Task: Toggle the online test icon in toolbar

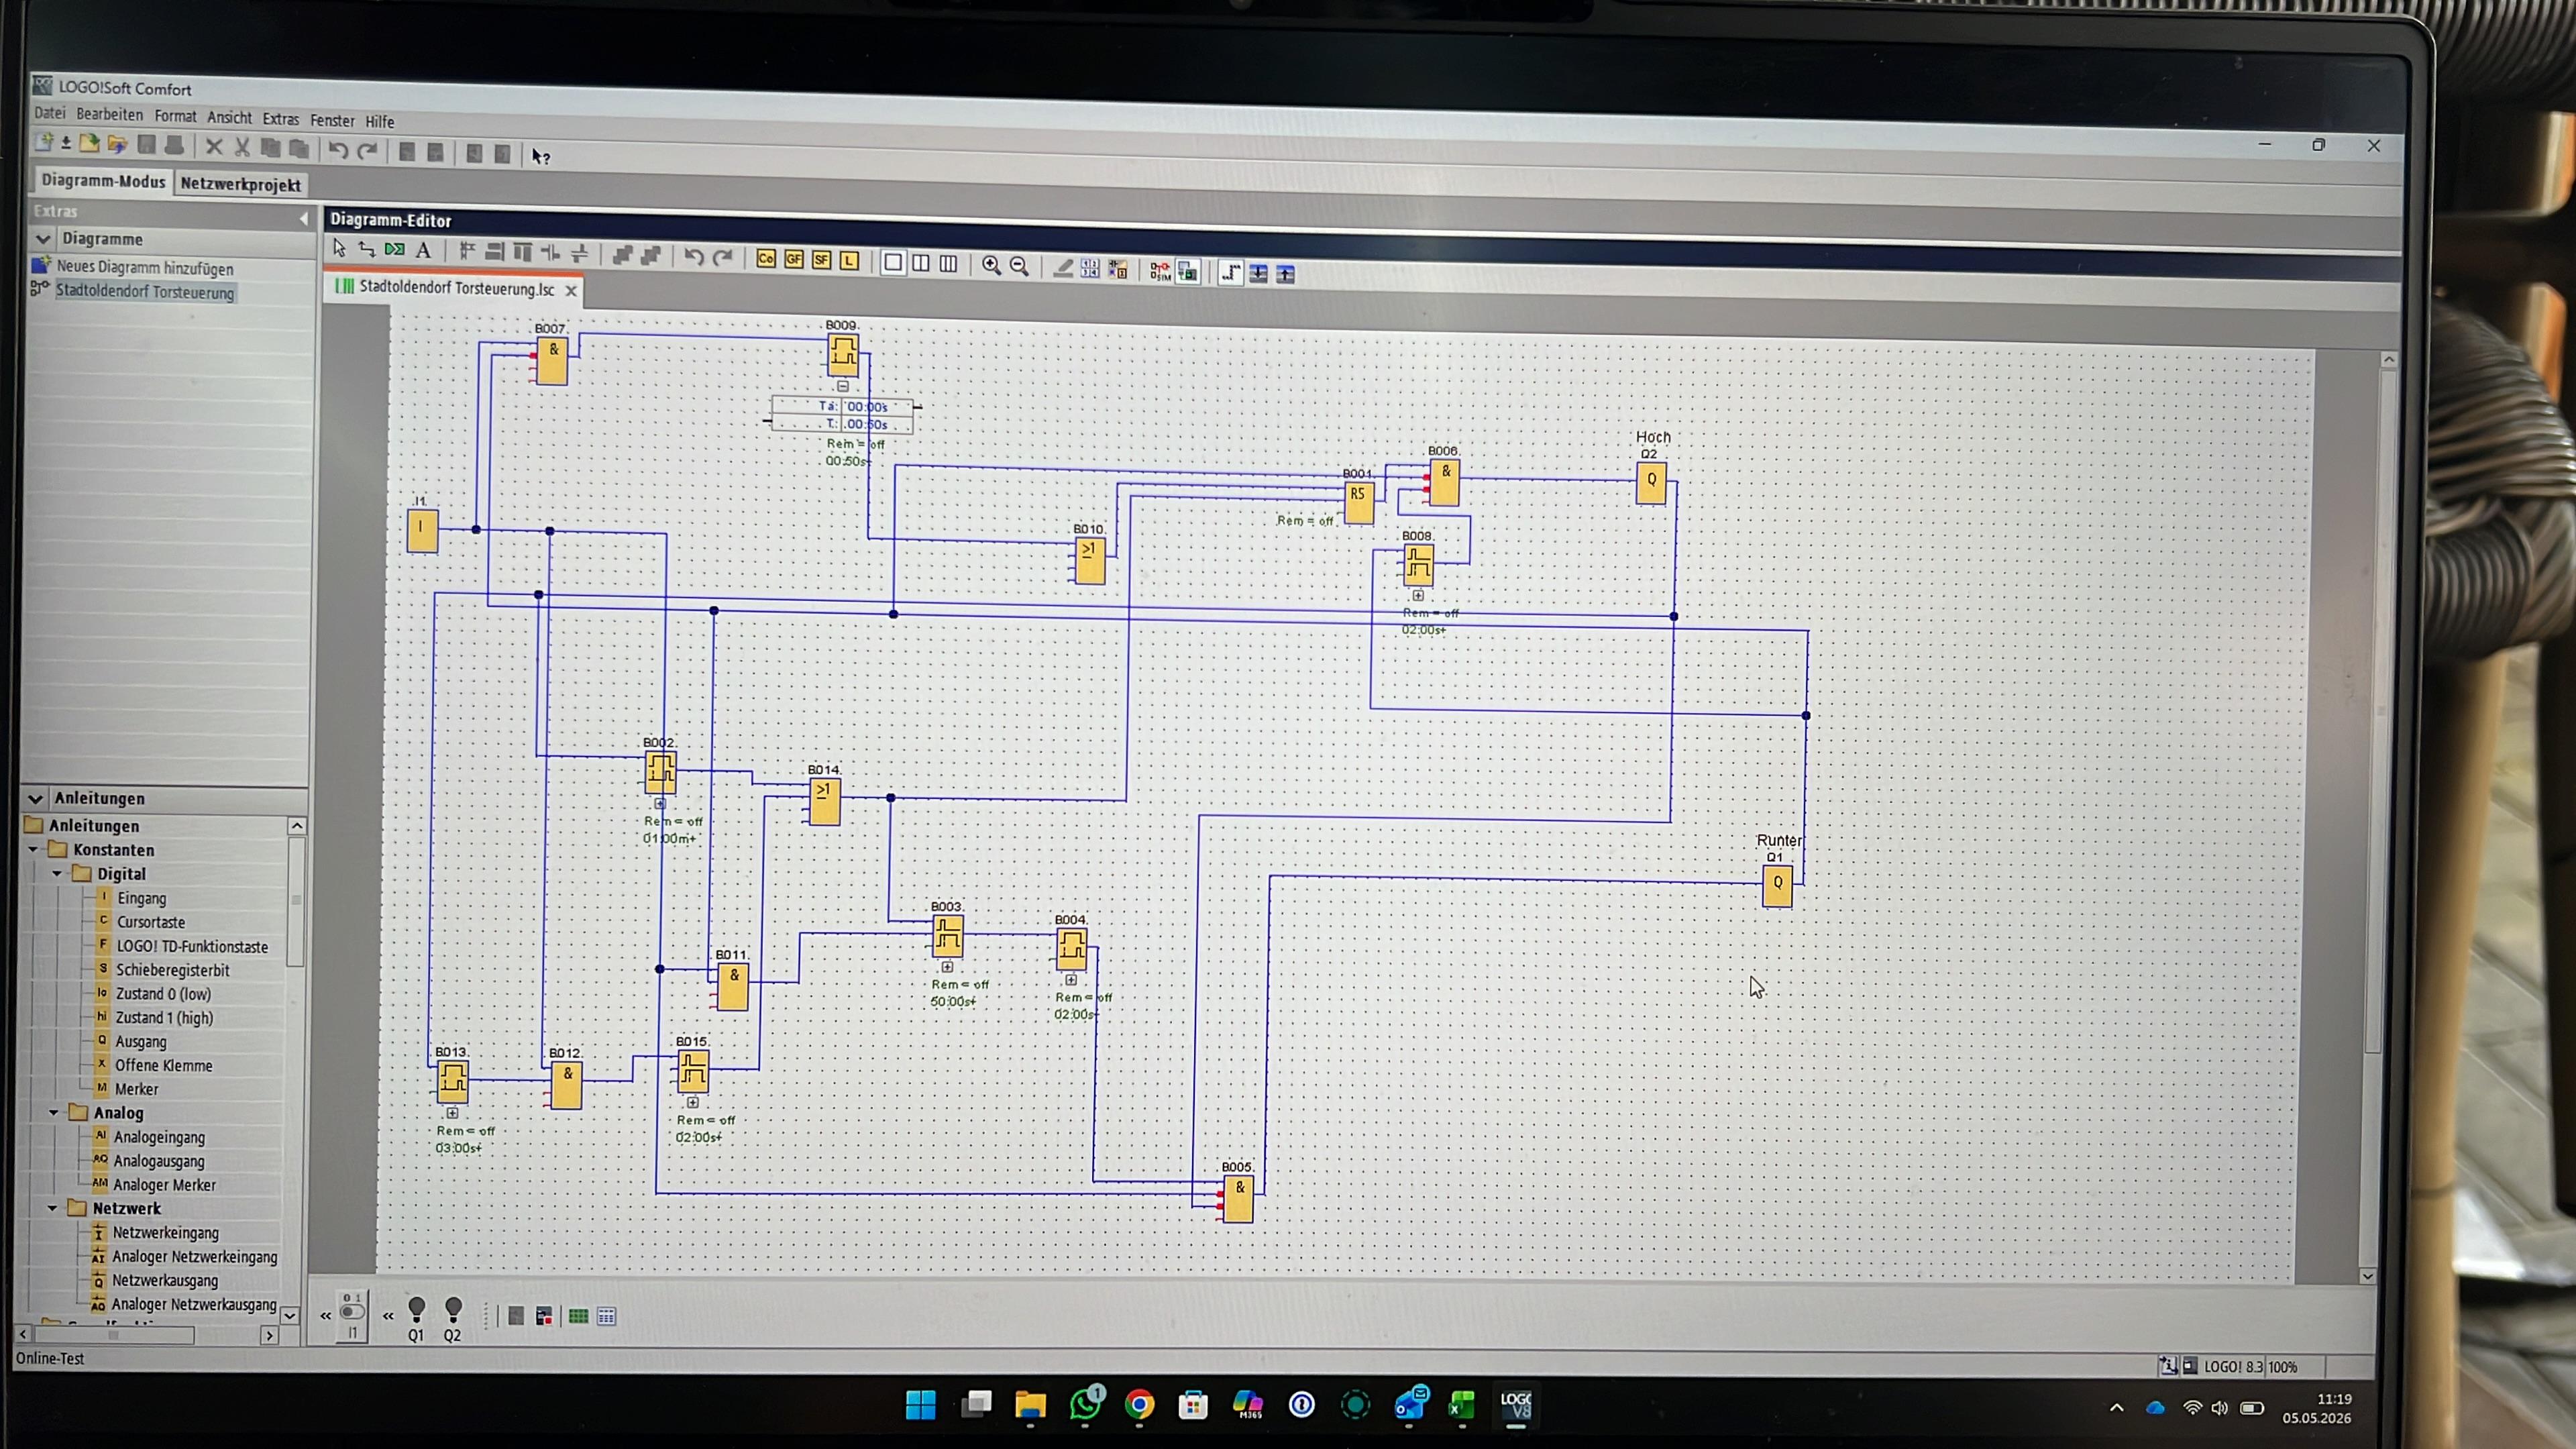Action: (1188, 271)
